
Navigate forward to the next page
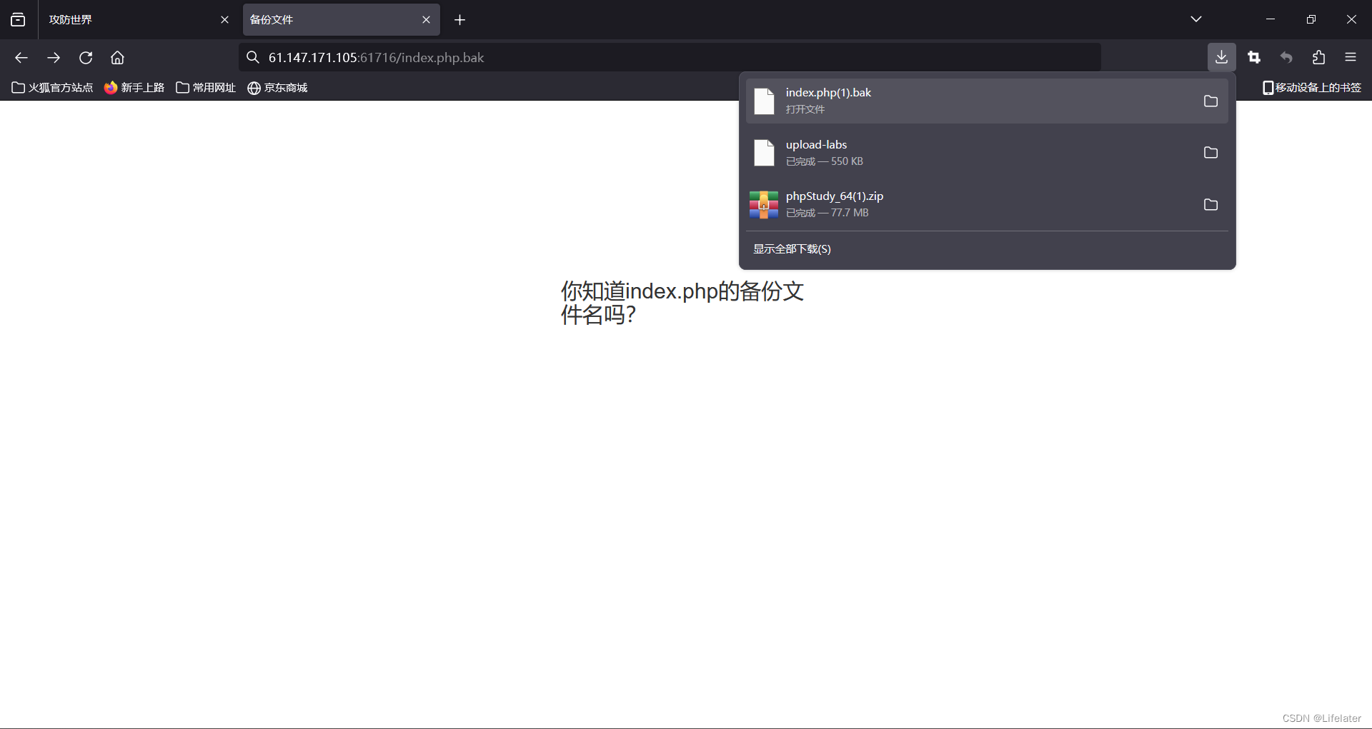coord(53,57)
